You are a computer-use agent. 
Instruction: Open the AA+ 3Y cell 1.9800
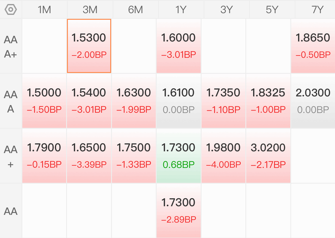pyautogui.click(x=223, y=156)
